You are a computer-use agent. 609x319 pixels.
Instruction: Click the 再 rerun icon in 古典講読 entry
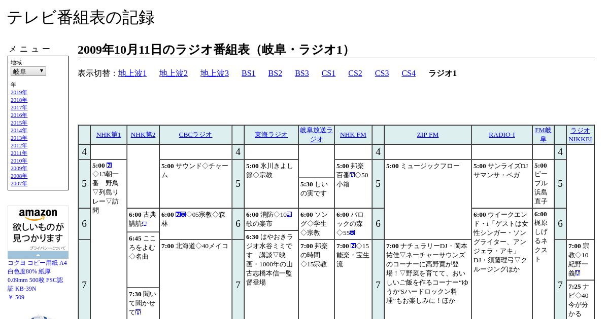pos(145,223)
